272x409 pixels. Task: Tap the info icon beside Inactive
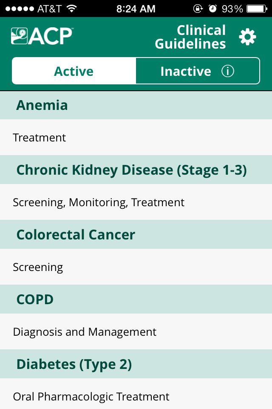coord(228,71)
